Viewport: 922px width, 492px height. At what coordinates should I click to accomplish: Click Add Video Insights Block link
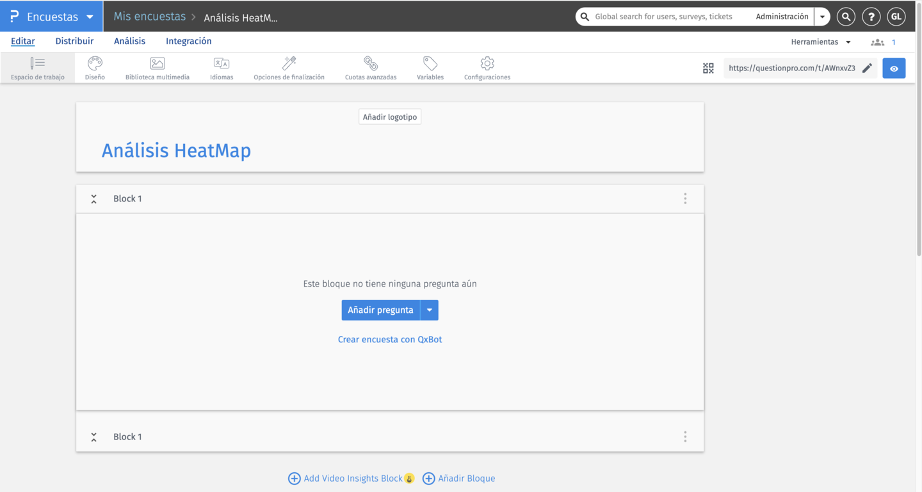(x=353, y=479)
